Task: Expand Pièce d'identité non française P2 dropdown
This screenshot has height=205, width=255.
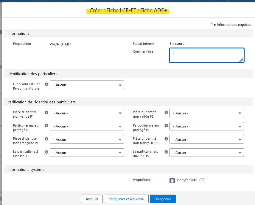Action: click(206, 139)
